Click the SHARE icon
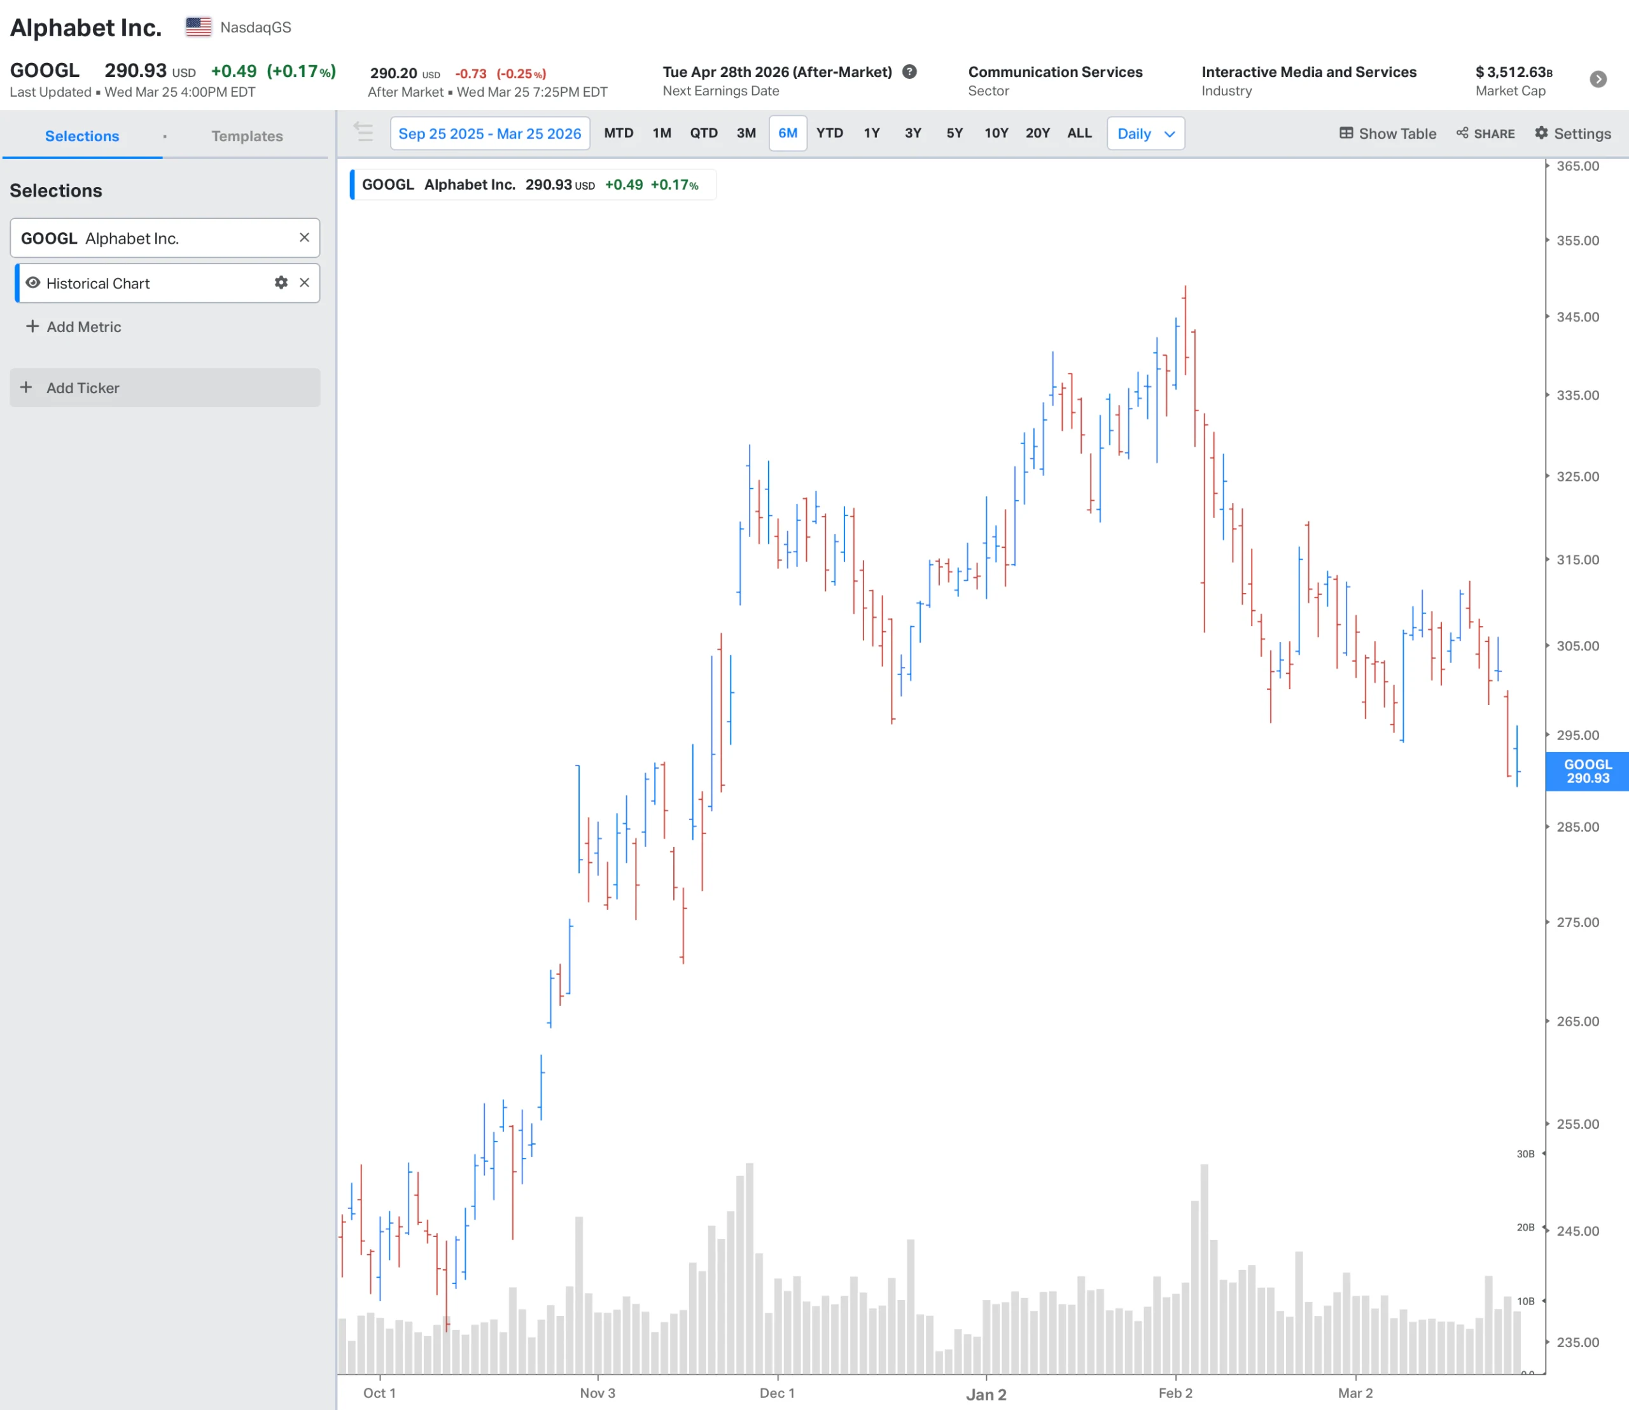 click(x=1462, y=133)
